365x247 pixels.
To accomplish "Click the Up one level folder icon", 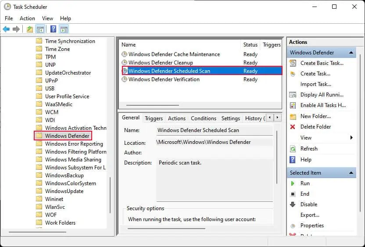I will click(x=29, y=29).
